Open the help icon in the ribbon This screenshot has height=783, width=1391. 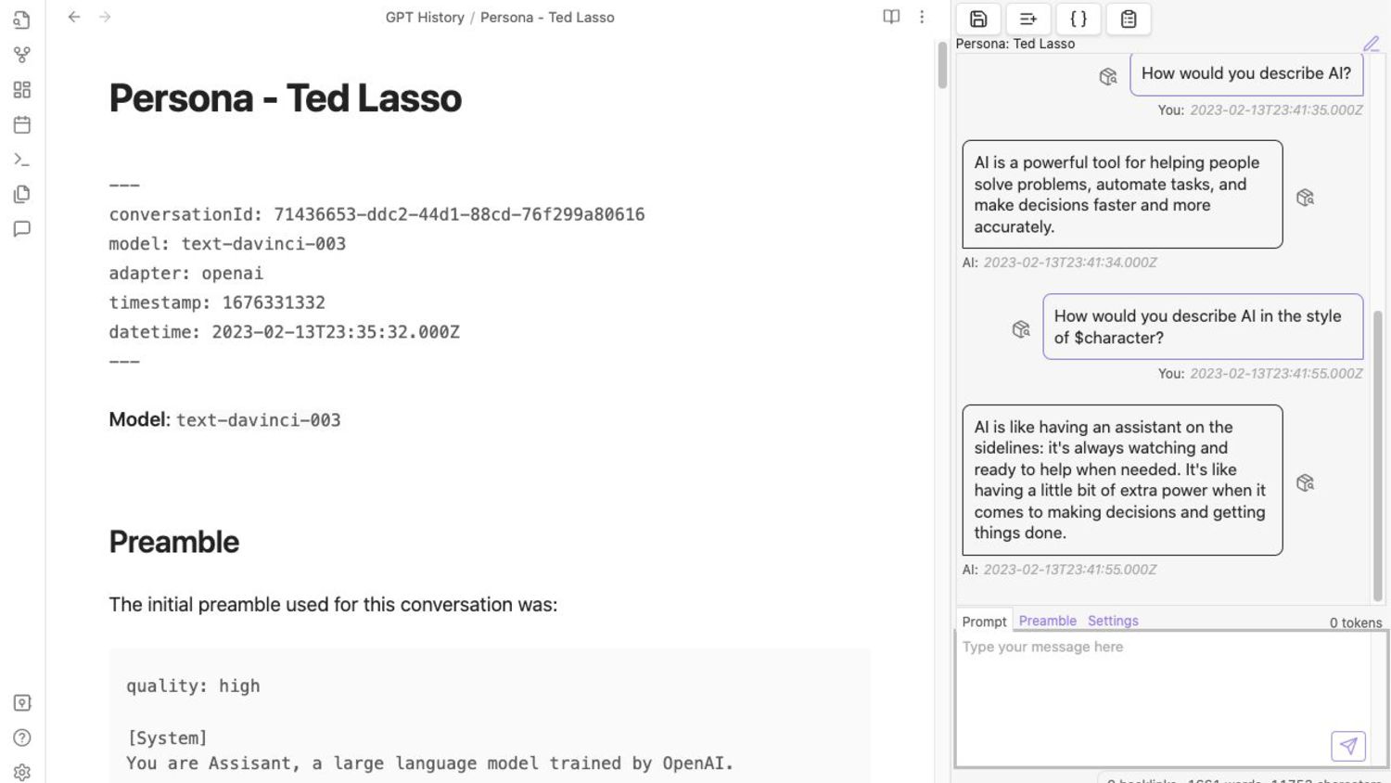click(x=22, y=738)
